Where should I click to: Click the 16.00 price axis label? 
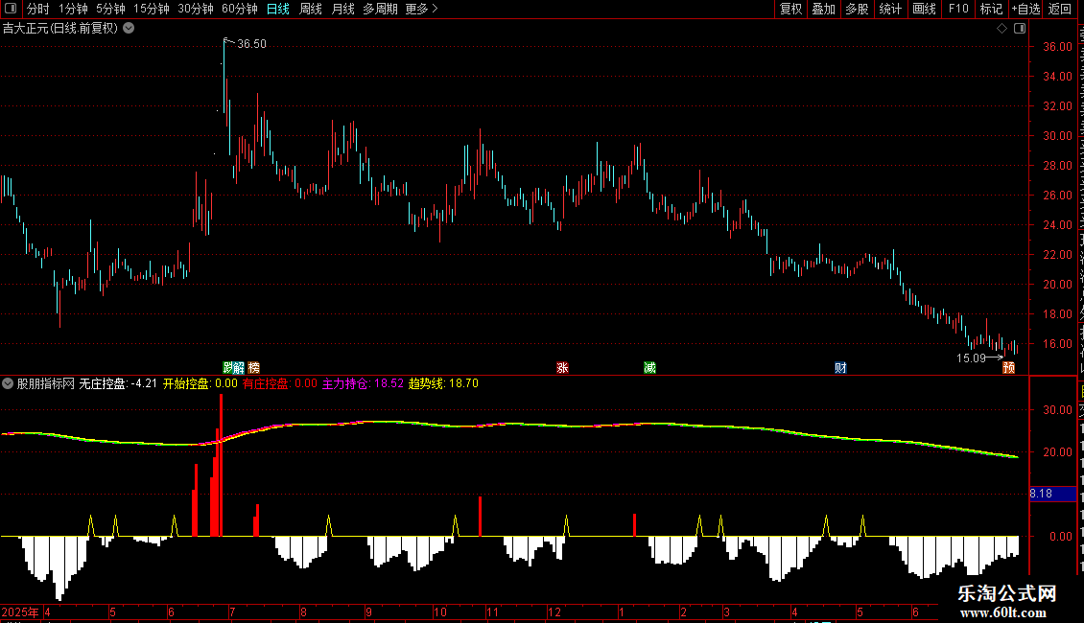[x=1058, y=344]
